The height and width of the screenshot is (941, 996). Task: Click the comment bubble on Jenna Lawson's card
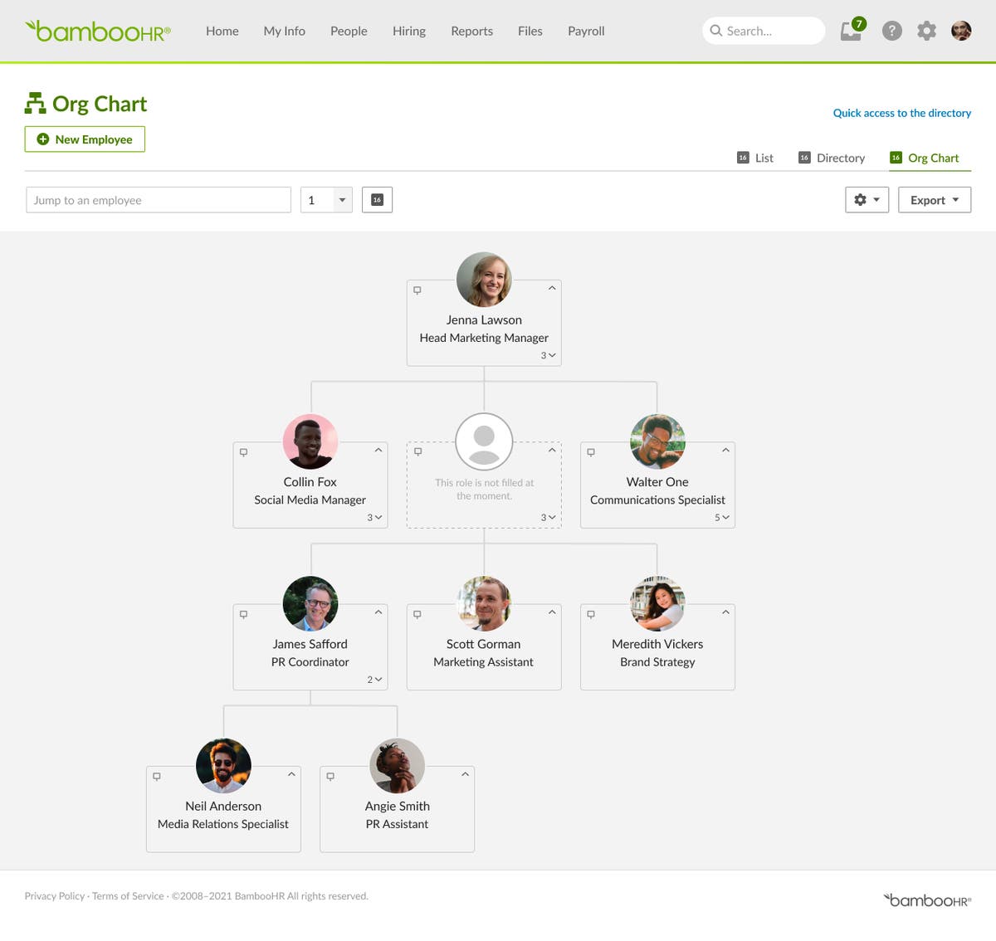(x=417, y=290)
